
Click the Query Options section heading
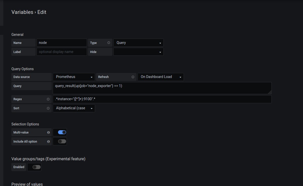click(22, 69)
